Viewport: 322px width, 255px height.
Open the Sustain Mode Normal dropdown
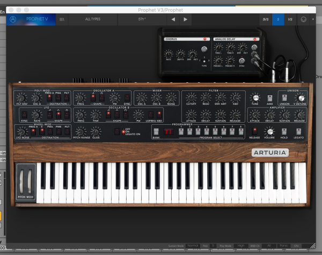point(194,245)
